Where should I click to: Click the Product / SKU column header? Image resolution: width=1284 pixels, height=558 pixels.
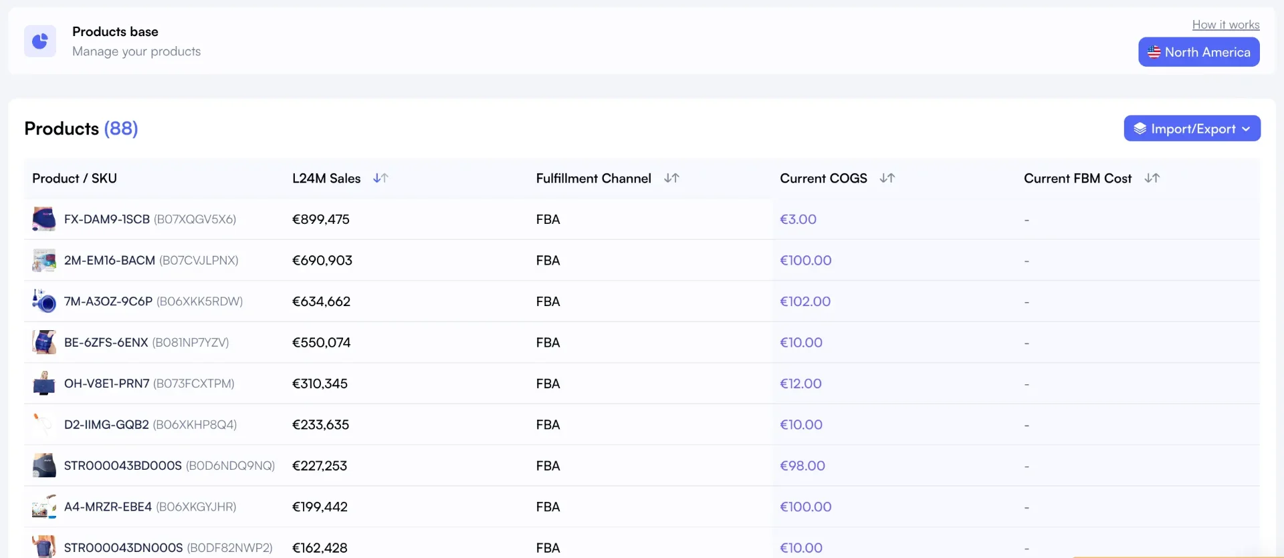tap(74, 178)
